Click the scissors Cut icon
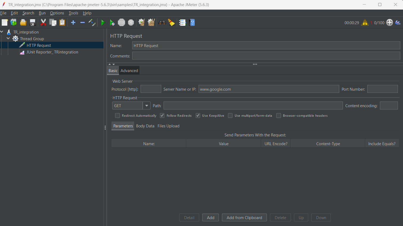This screenshot has width=403, height=226. click(x=43, y=23)
